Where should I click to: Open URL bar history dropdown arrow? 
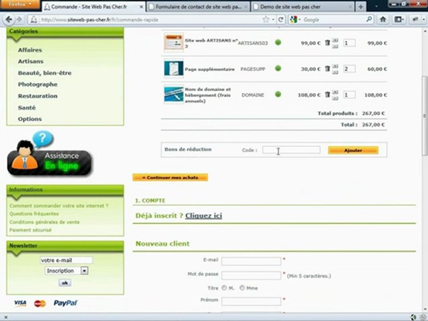273,20
